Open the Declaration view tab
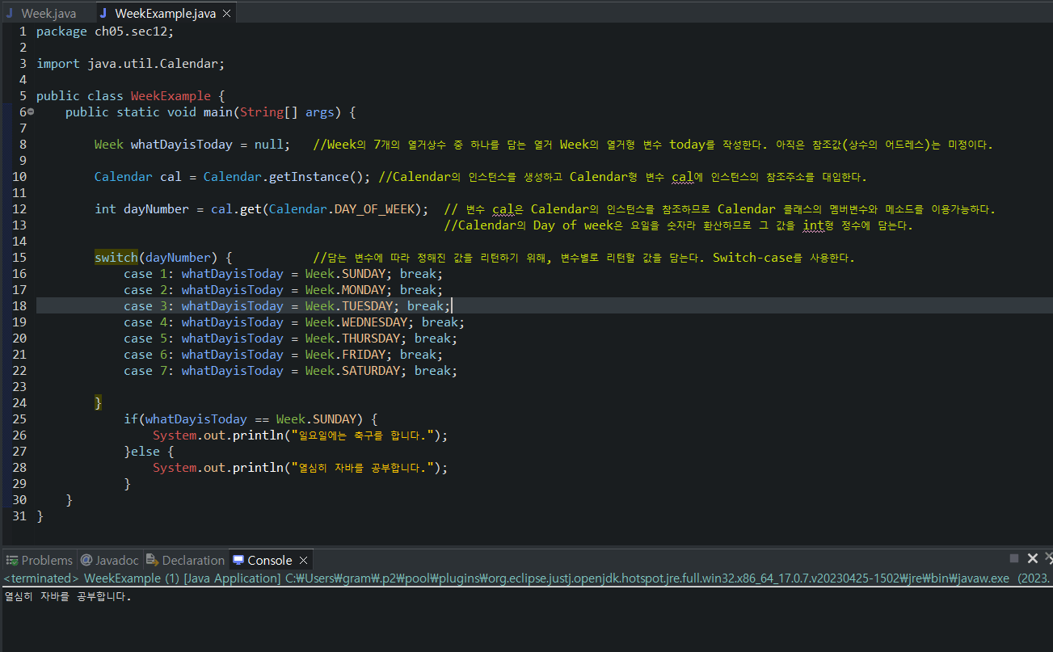Image resolution: width=1053 pixels, height=652 pixels. 186,560
